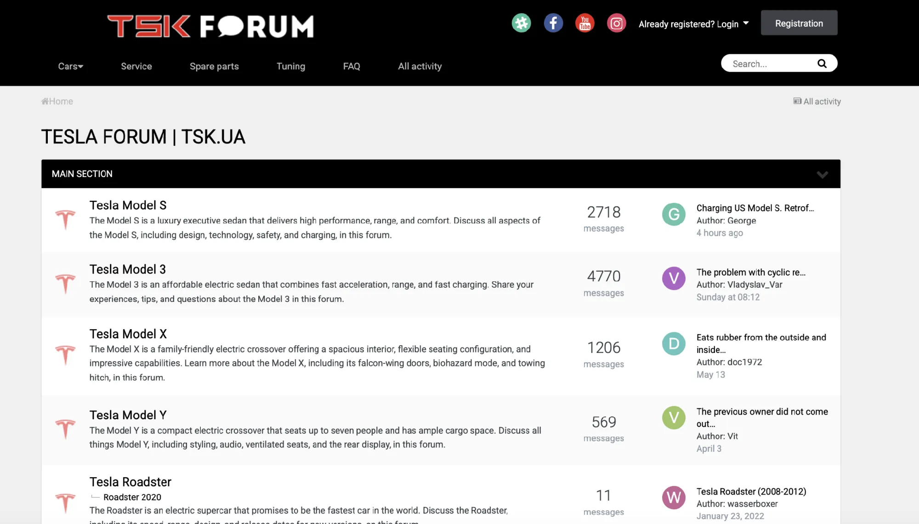The width and height of the screenshot is (919, 524).
Task: Open the Tesla Model 3 forum
Action: click(127, 269)
